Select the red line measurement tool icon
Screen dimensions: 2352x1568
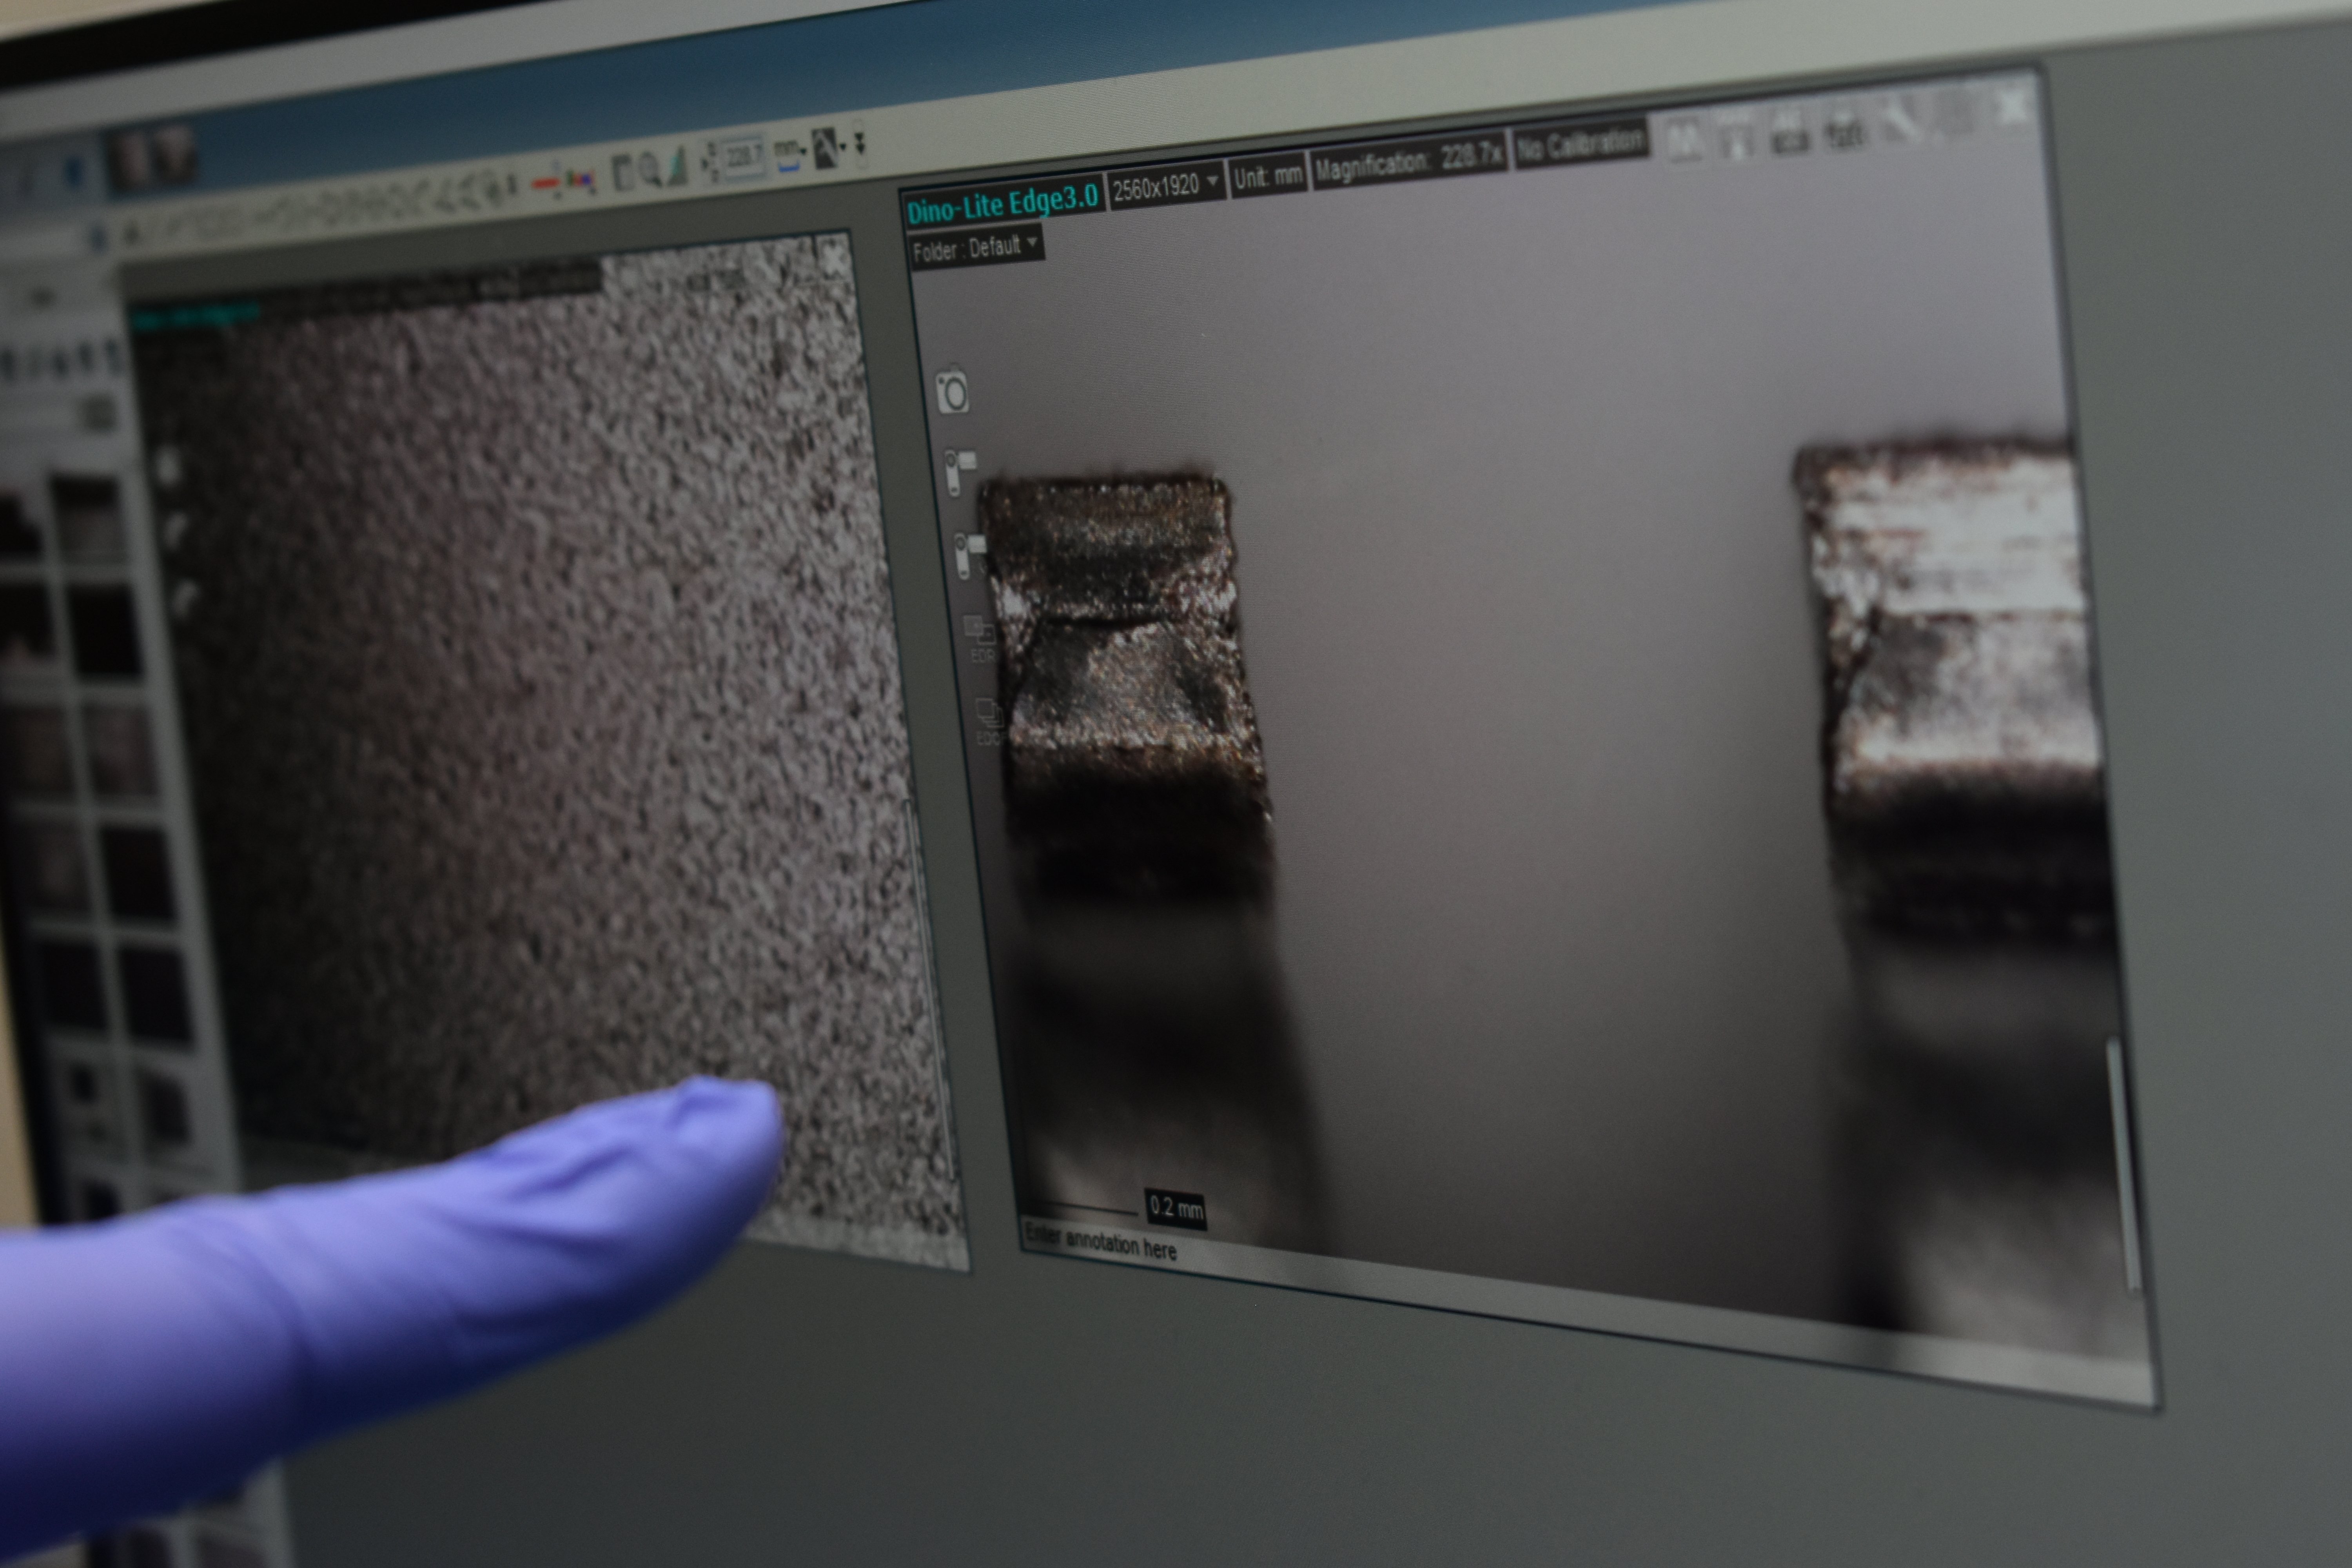(x=546, y=184)
